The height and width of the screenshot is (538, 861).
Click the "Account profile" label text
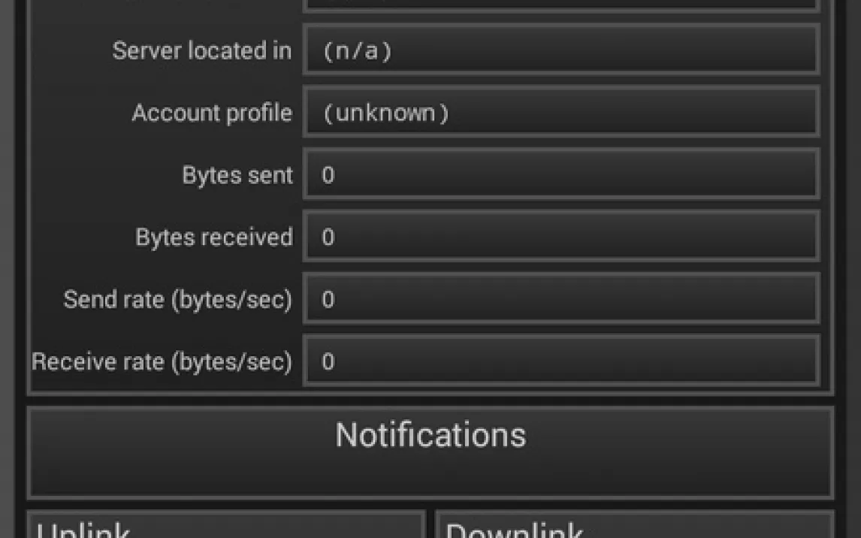point(212,113)
